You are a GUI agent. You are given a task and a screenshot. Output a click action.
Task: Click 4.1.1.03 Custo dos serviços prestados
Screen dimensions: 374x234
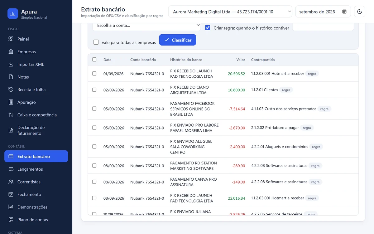tap(284, 109)
